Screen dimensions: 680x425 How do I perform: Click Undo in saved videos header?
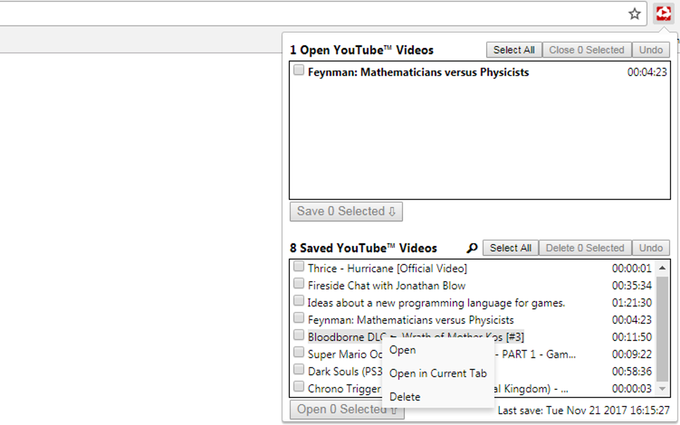651,248
